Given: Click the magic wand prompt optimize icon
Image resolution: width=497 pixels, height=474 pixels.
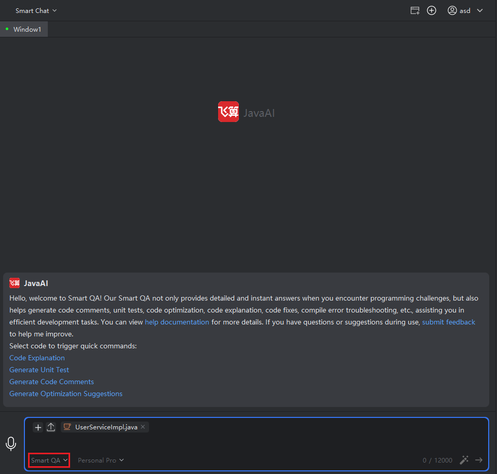Looking at the screenshot, I should click(x=464, y=460).
